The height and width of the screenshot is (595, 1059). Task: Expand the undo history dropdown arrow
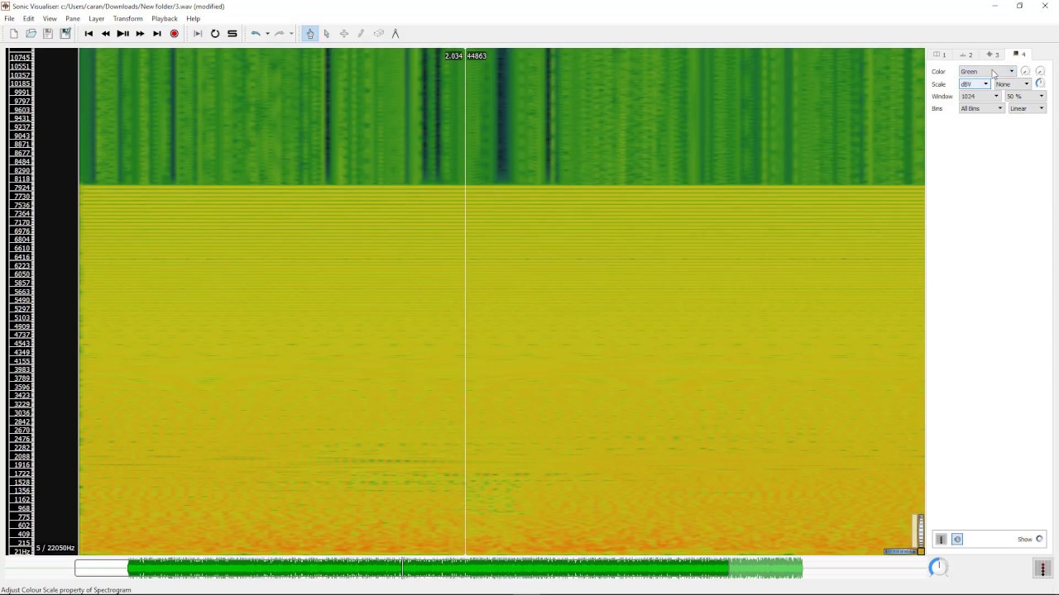click(267, 34)
